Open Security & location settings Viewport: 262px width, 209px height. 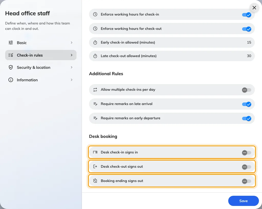click(x=41, y=67)
